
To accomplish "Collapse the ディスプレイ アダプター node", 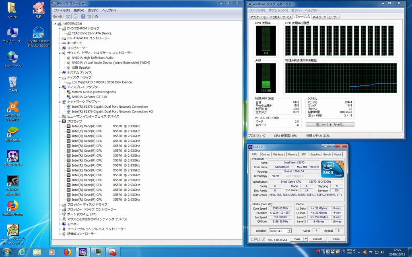I will pyautogui.click(x=60, y=87).
